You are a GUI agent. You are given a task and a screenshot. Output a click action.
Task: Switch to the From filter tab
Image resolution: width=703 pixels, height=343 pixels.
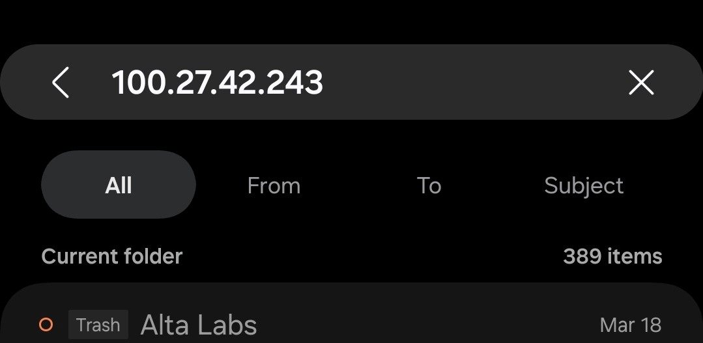click(x=274, y=185)
